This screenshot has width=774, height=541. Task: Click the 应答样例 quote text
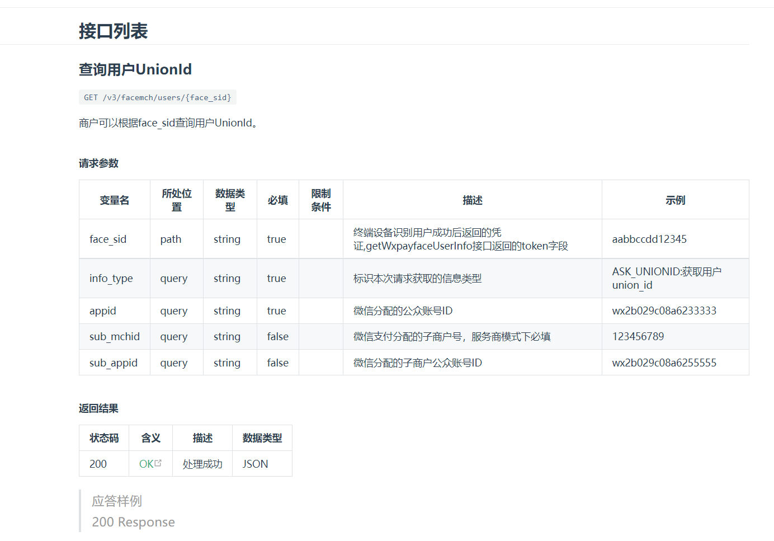[x=117, y=501]
